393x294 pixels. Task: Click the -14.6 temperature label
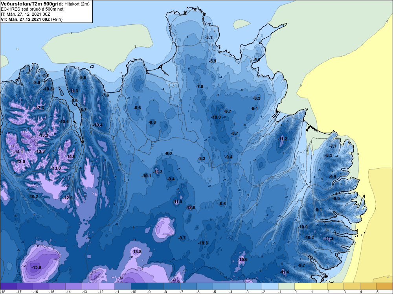coord(70,156)
